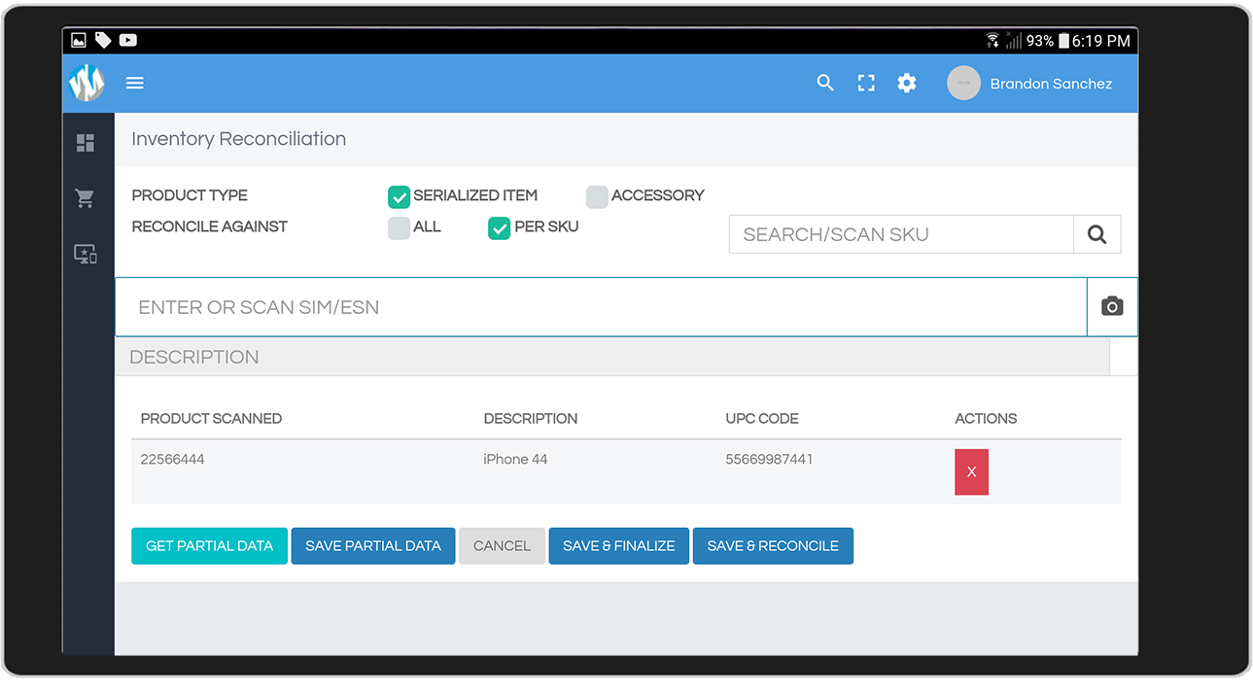Viewport: 1253px width, 693px height.
Task: Click Inventory Reconciliation page title
Action: pyautogui.click(x=238, y=139)
